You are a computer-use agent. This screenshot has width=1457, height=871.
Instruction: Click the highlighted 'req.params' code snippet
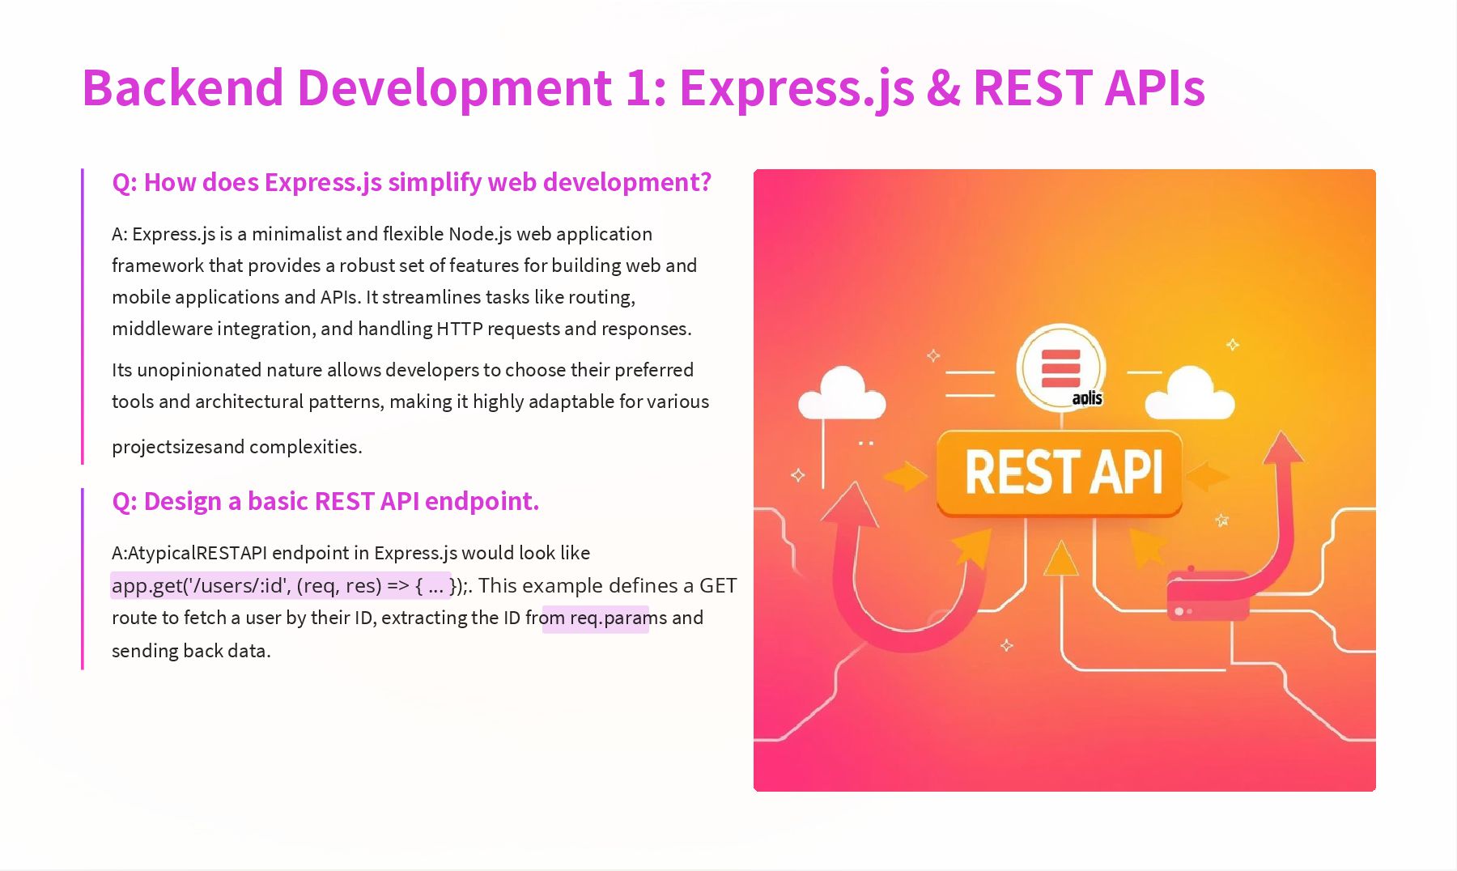click(x=596, y=618)
